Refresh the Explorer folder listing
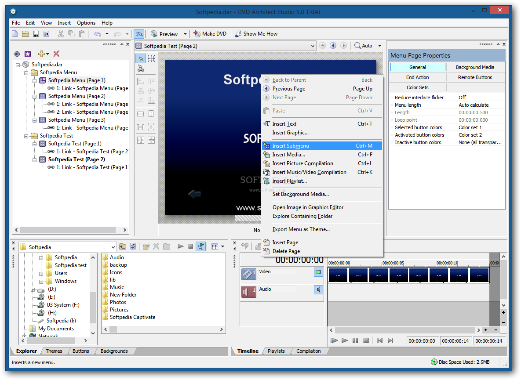 click(x=133, y=246)
